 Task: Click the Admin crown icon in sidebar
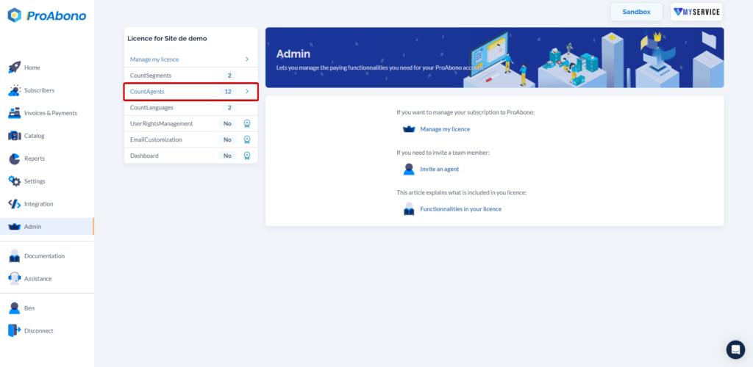[x=15, y=227]
